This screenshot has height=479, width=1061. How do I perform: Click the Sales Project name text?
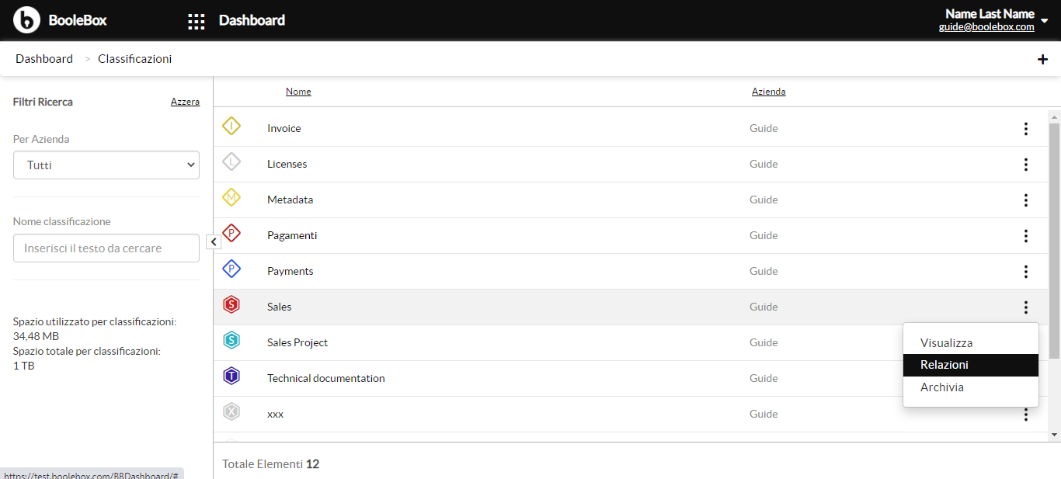click(x=297, y=343)
